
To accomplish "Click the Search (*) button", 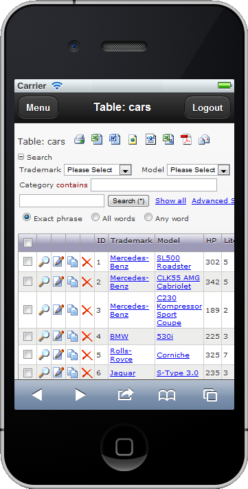I will tap(128, 201).
